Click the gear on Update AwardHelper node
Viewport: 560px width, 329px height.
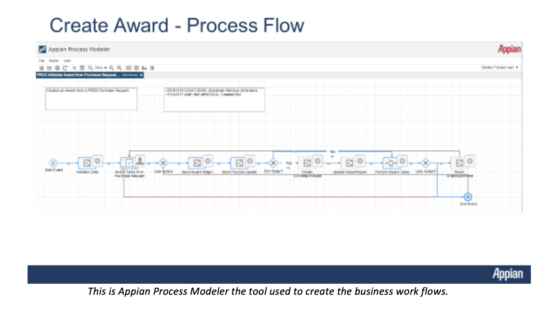360,160
